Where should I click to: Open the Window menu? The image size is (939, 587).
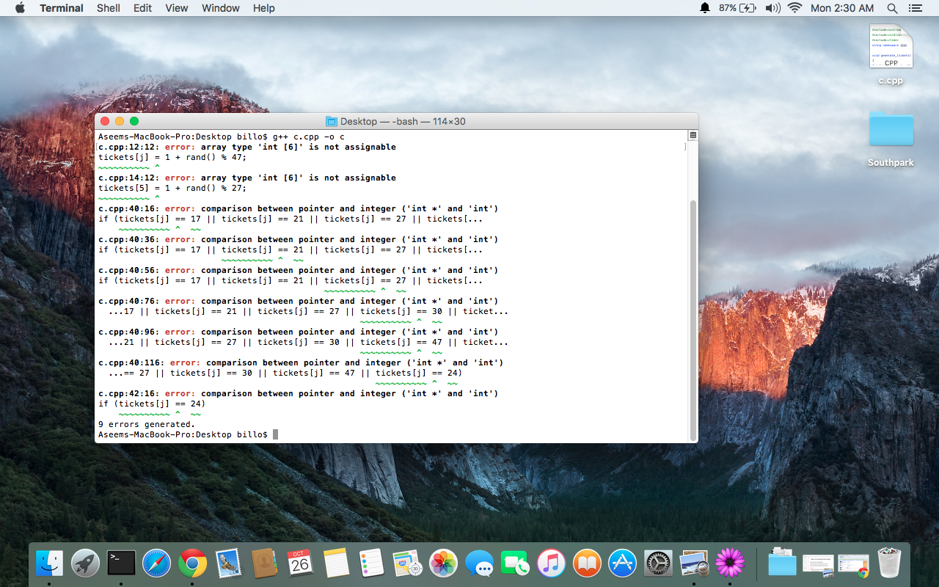221,8
